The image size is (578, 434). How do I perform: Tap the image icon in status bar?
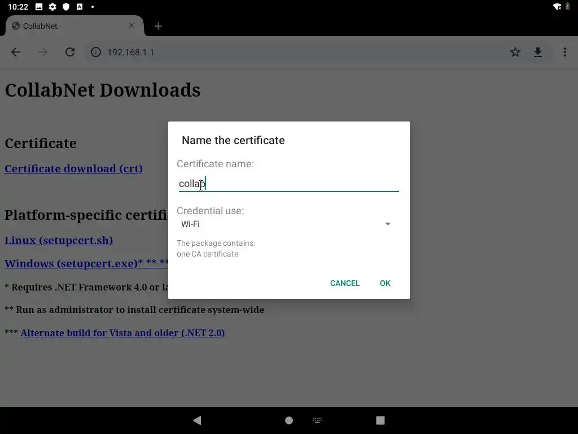(x=39, y=7)
